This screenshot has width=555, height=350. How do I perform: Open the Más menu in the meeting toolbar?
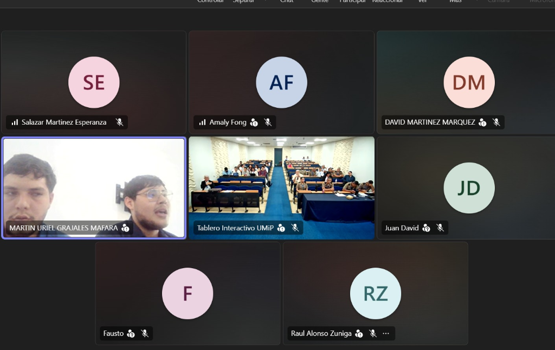[x=455, y=2]
